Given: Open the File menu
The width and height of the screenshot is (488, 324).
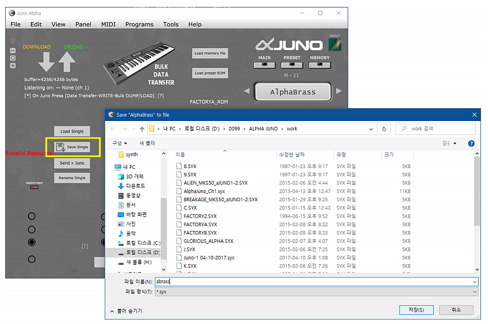Looking at the screenshot, I should [x=16, y=24].
